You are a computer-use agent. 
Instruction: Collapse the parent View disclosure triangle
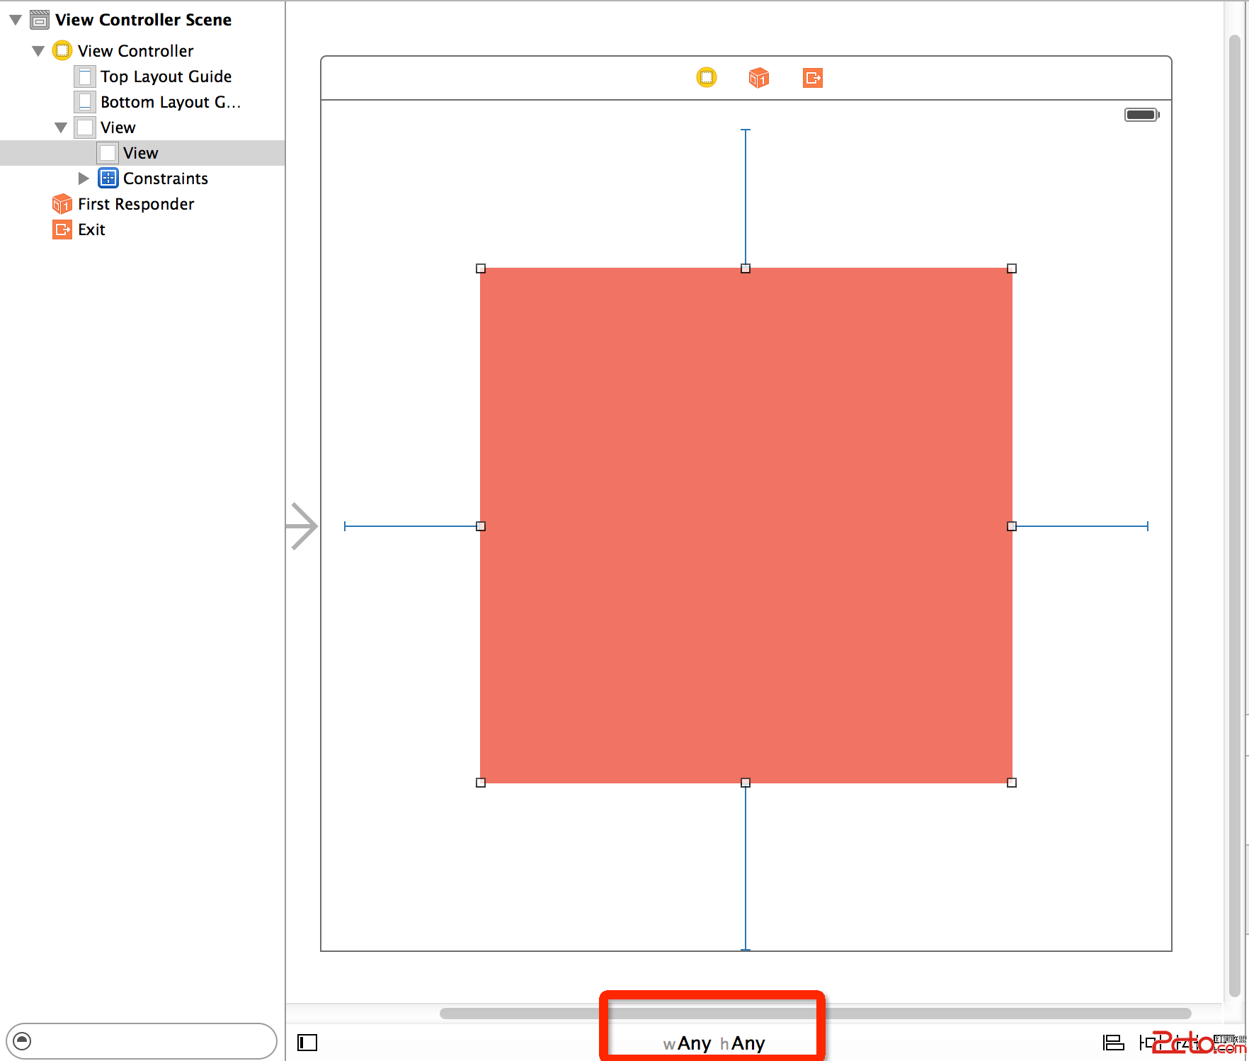pos(61,127)
